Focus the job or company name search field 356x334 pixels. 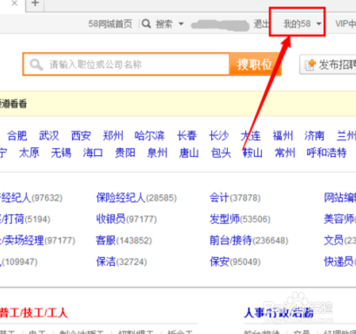127,64
